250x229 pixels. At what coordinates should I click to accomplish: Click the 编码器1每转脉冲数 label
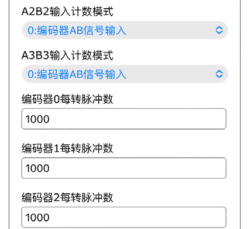coord(67,148)
